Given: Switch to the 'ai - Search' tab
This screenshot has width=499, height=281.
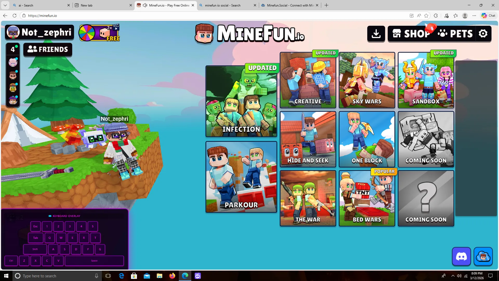Looking at the screenshot, I should click(x=41, y=5).
